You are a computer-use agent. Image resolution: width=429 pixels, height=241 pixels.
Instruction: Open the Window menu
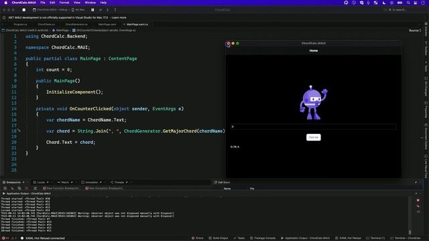point(90,3)
